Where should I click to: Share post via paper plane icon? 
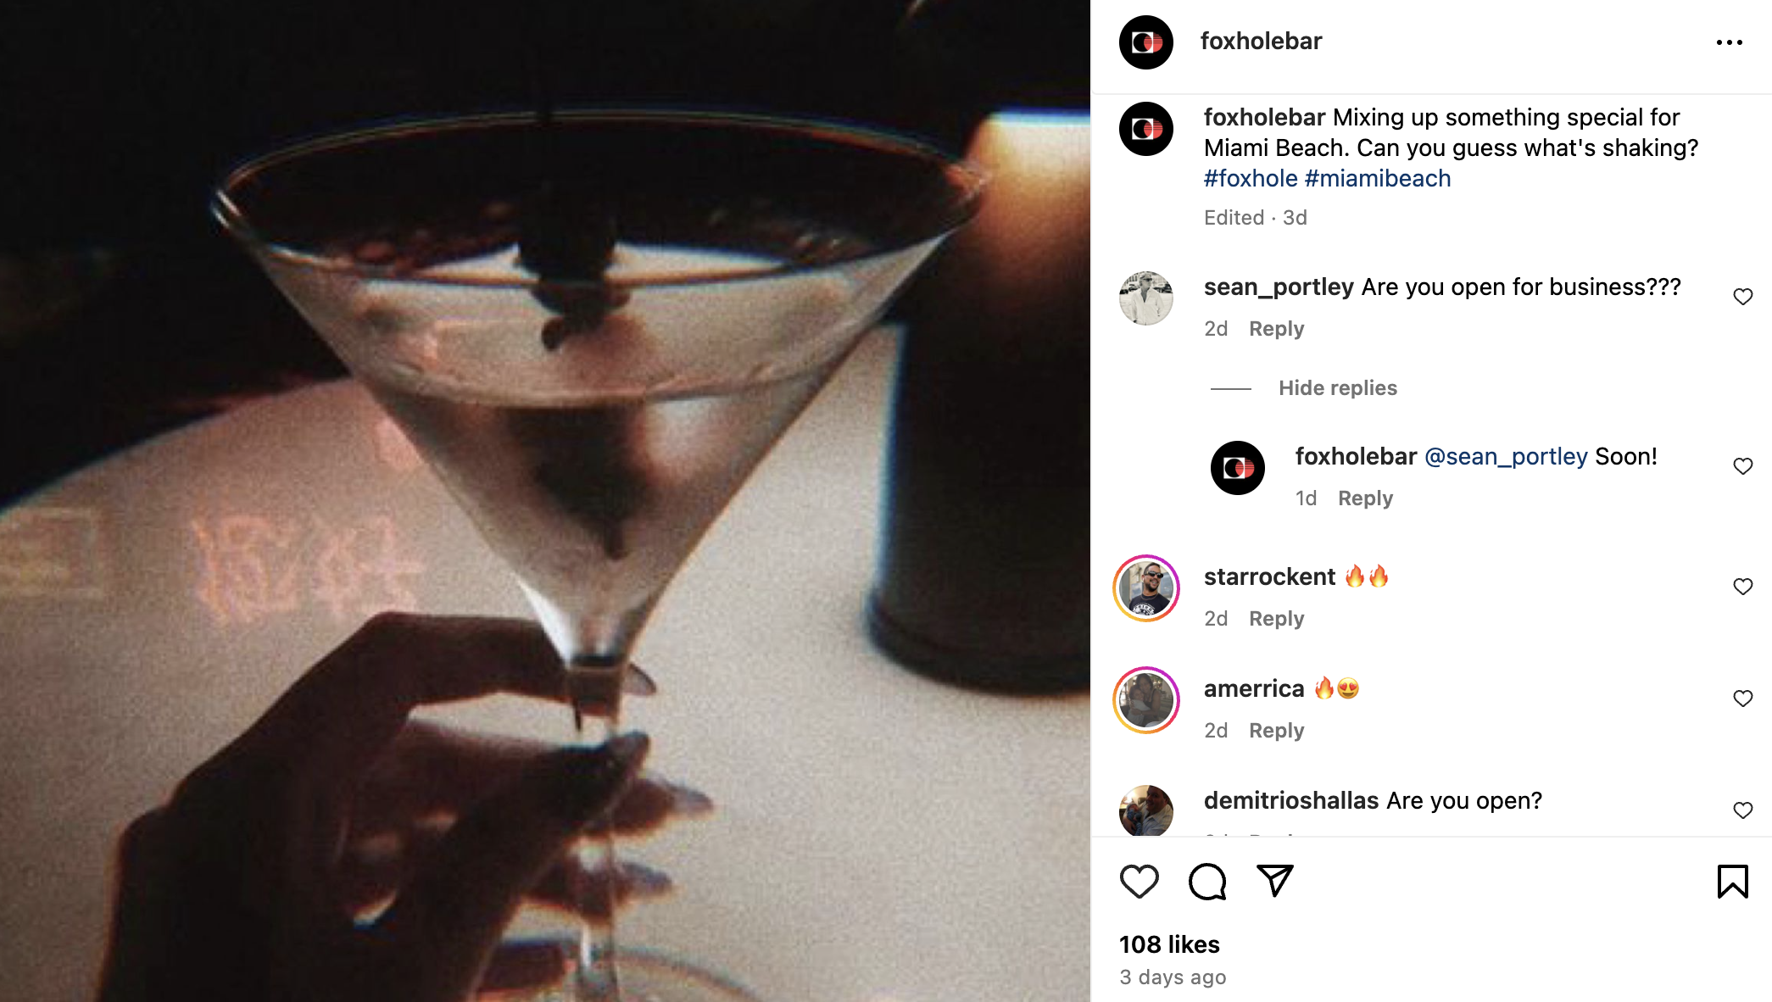point(1274,881)
